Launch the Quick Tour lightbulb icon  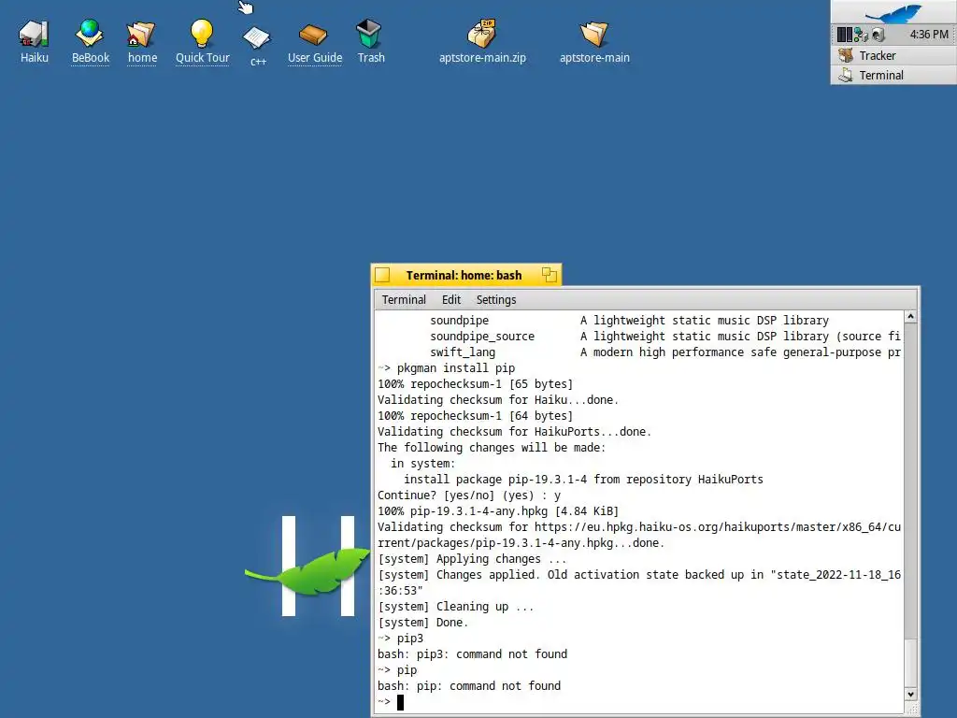[202, 35]
